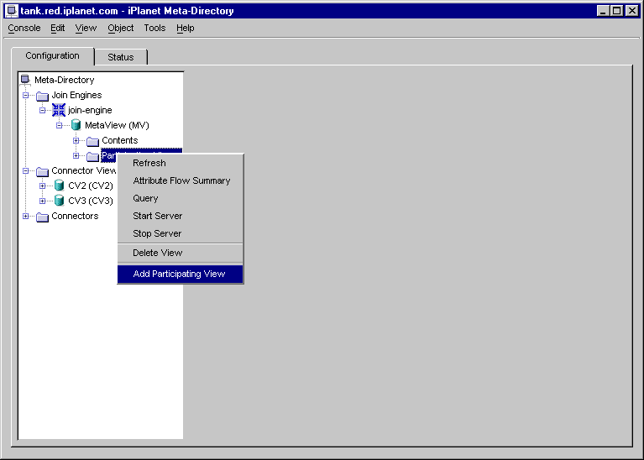
Task: Choose Refresh from the context menu
Action: (181, 163)
